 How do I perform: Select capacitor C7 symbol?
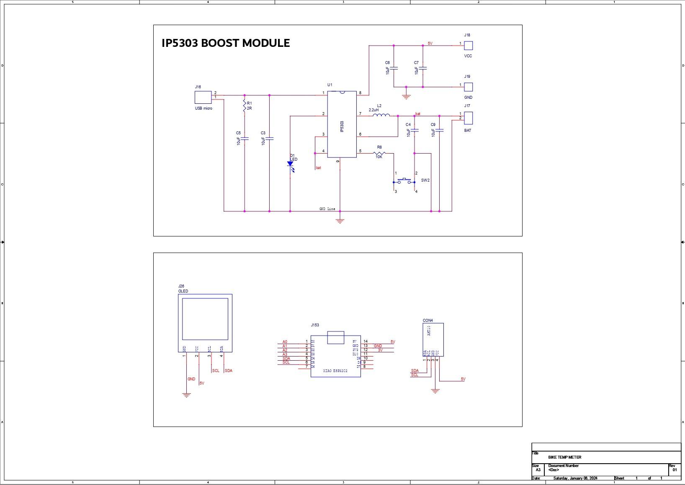pyautogui.click(x=422, y=67)
